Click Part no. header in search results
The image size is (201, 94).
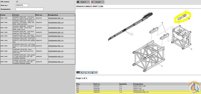pyautogui.click(x=42, y=15)
